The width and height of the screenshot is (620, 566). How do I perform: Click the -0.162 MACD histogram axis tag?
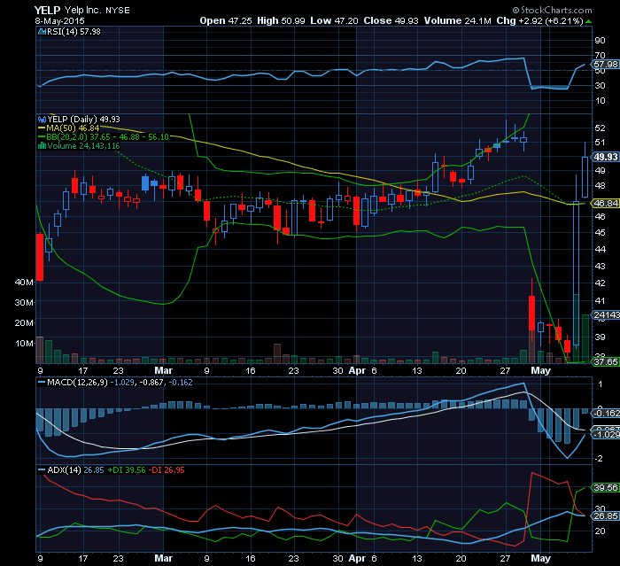(605, 414)
